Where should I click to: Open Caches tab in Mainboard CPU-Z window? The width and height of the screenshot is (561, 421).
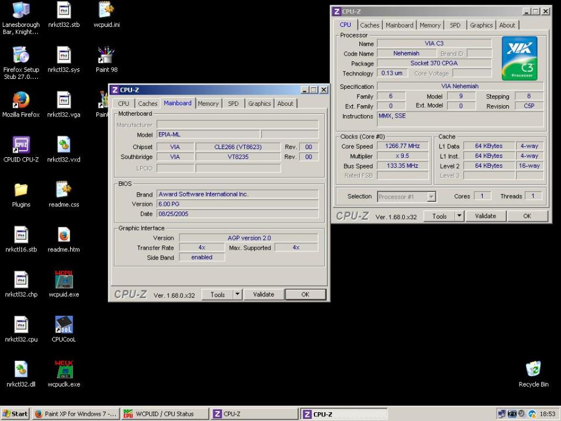tap(147, 103)
